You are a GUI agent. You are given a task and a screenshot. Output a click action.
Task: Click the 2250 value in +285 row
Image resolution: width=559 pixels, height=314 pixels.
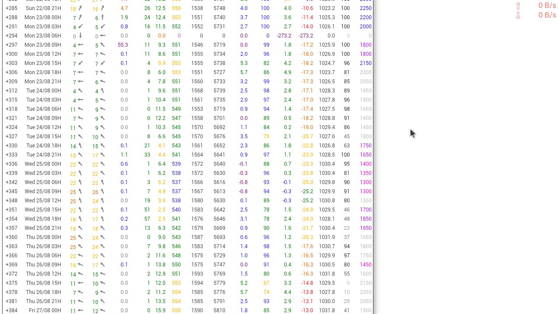(x=366, y=8)
